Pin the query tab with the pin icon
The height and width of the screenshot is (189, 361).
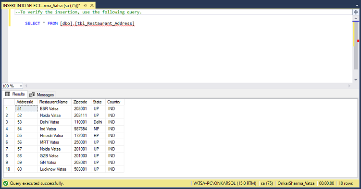[85, 5]
